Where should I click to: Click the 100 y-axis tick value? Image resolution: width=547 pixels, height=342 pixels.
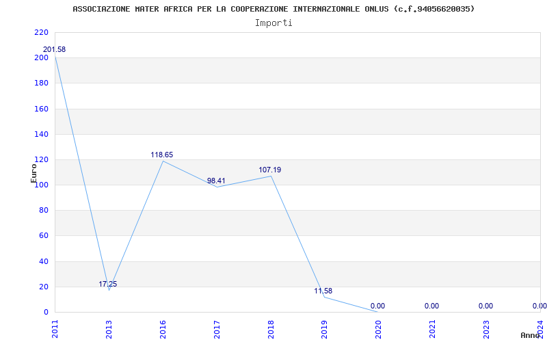(41, 185)
